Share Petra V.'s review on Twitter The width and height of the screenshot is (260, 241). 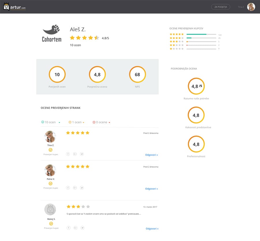tap(82, 187)
